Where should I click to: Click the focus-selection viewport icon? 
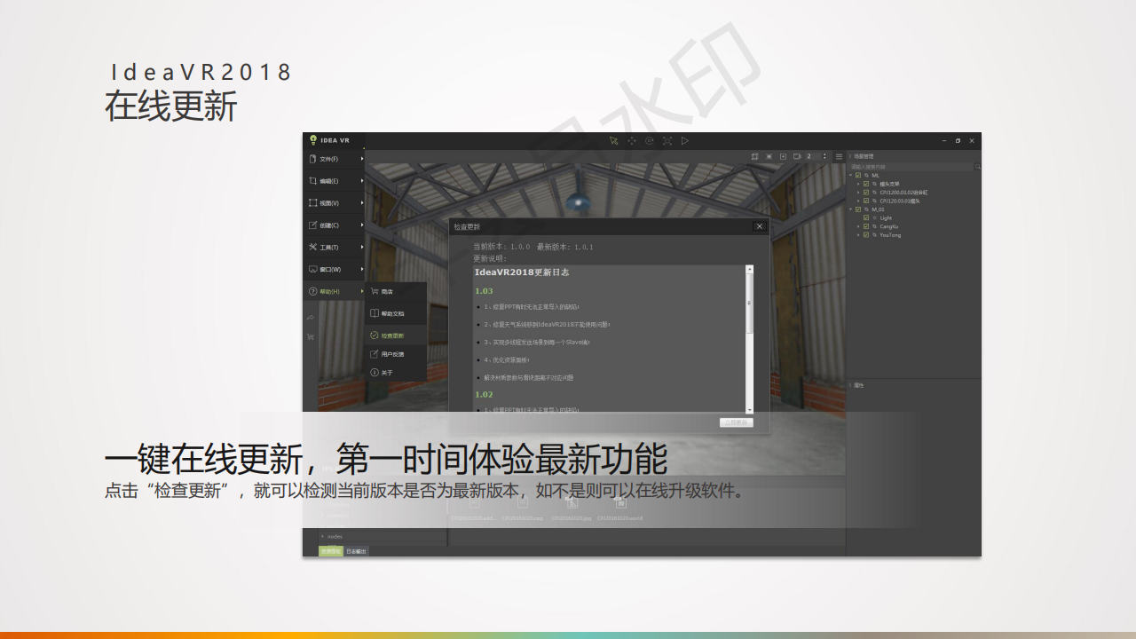point(769,156)
